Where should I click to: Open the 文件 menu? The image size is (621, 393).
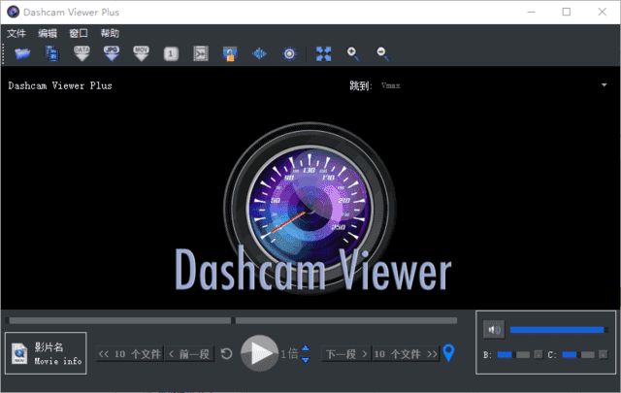click(16, 33)
